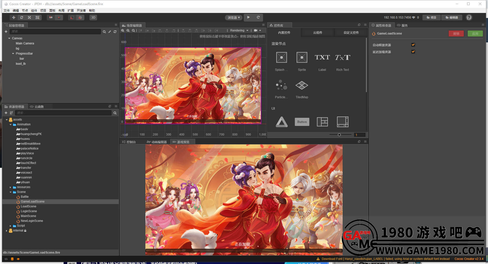Click the help question mark icon
The width and height of the screenshot is (488, 264).
click(x=469, y=18)
